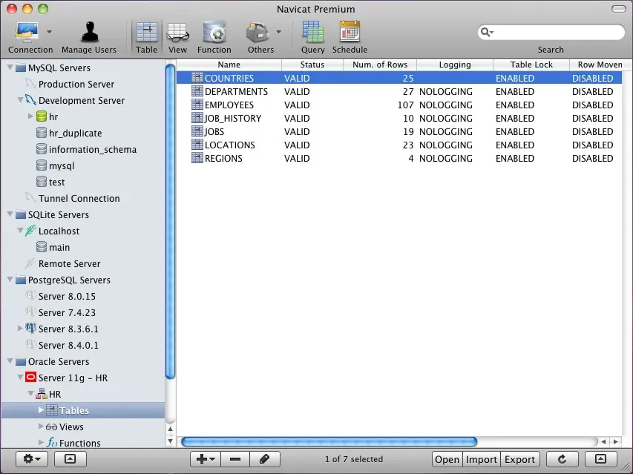
Task: Collapse the PostgreSQL Servers group
Action: [10, 280]
